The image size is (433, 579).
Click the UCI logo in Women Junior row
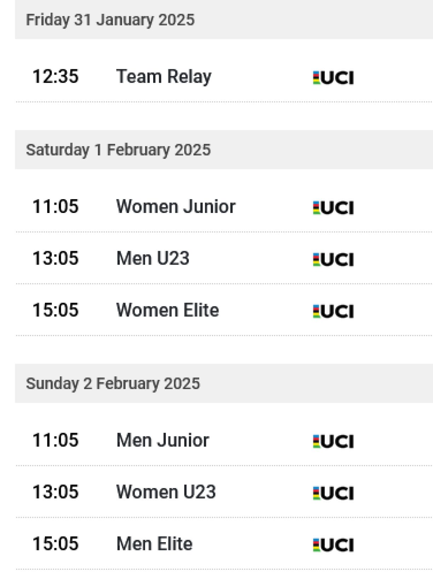coord(333,208)
